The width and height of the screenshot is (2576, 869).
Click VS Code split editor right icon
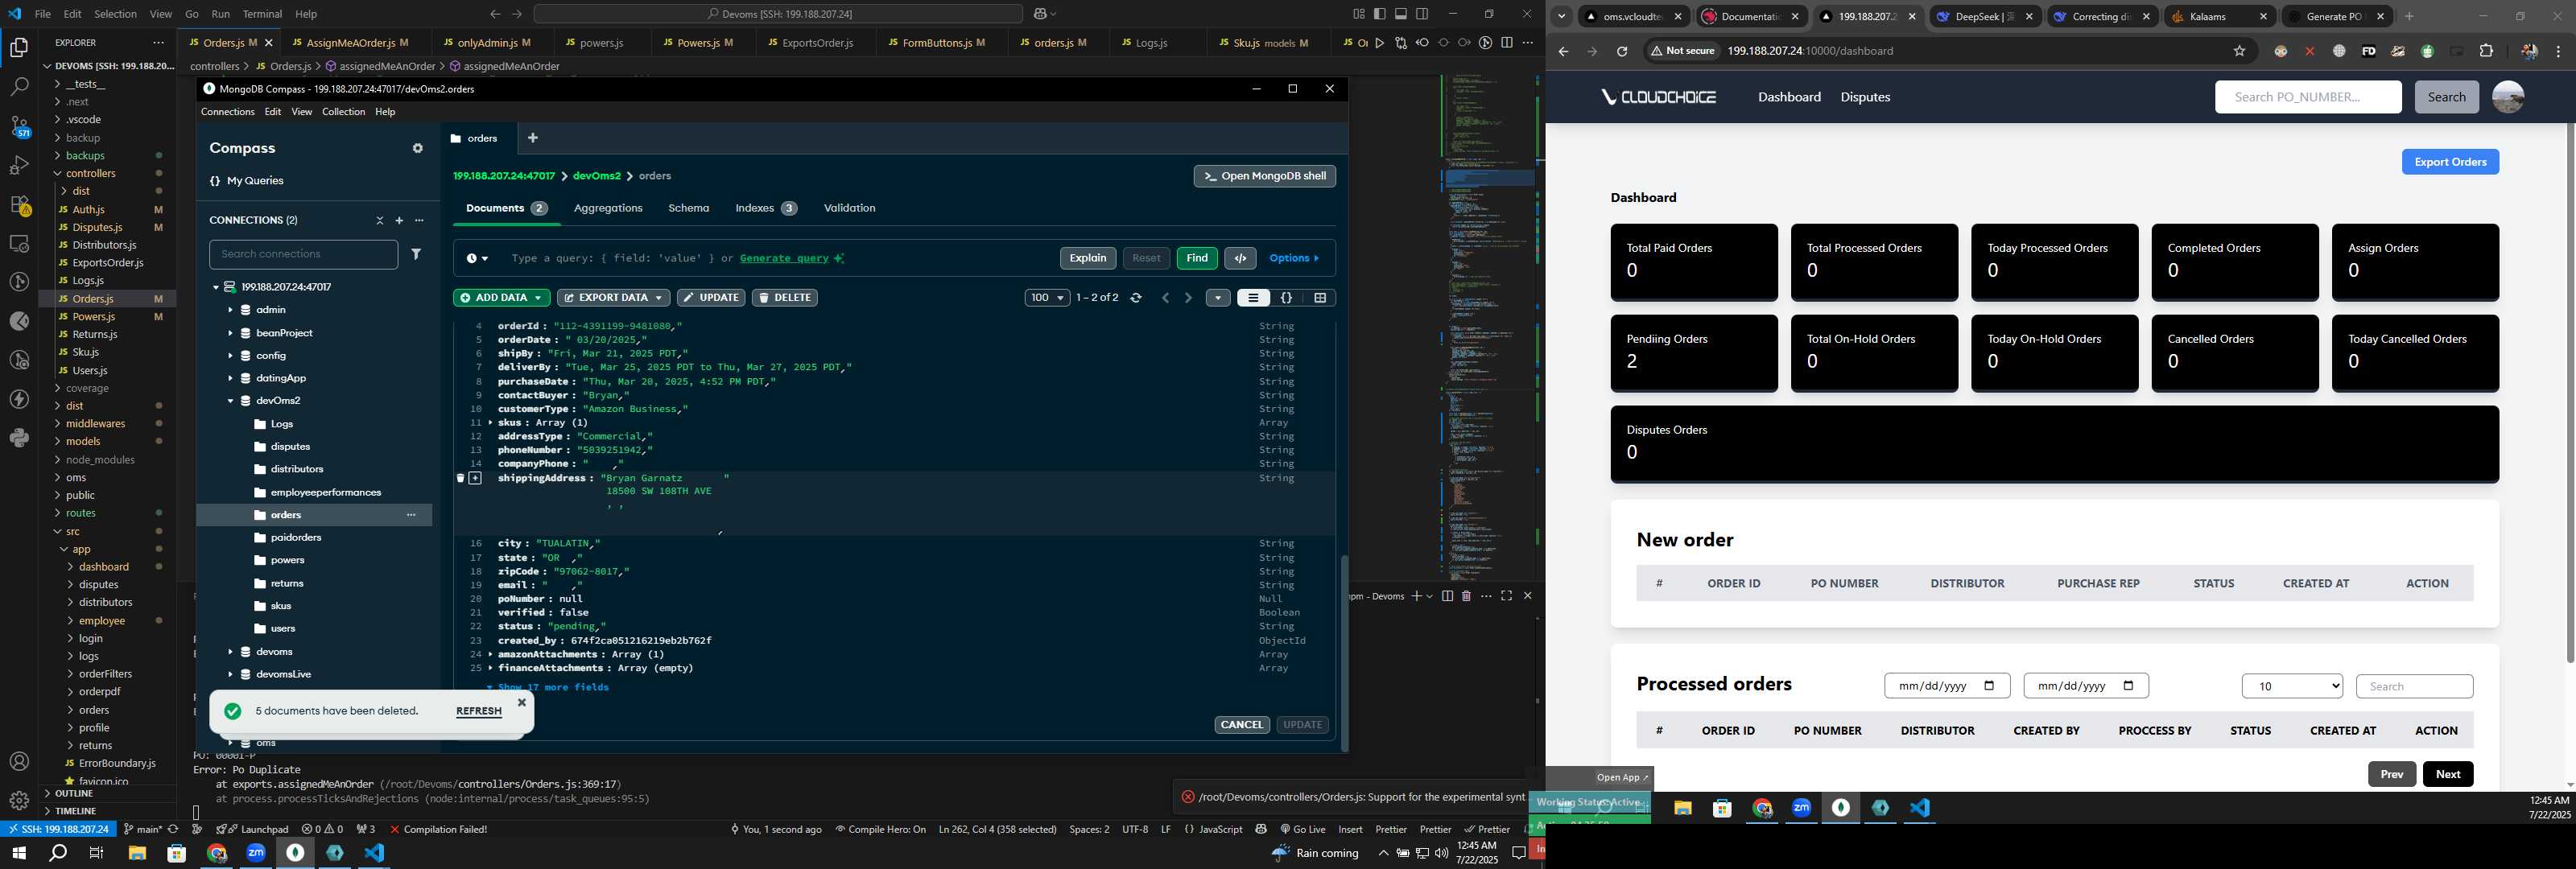pos(1507,43)
